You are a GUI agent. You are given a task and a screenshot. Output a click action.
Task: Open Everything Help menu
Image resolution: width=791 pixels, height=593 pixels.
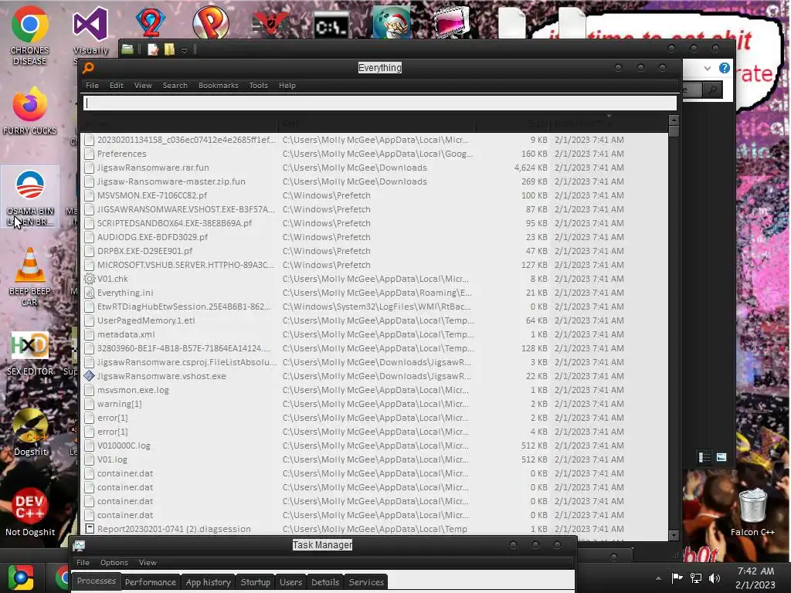pos(287,85)
